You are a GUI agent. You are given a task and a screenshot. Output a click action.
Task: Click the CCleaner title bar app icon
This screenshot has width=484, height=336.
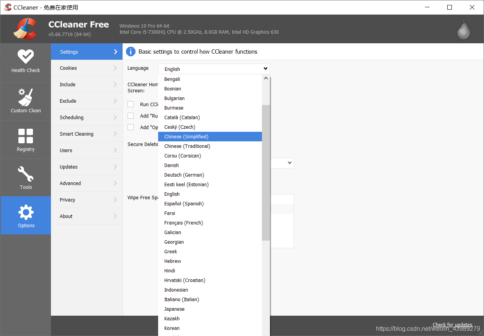(8, 7)
